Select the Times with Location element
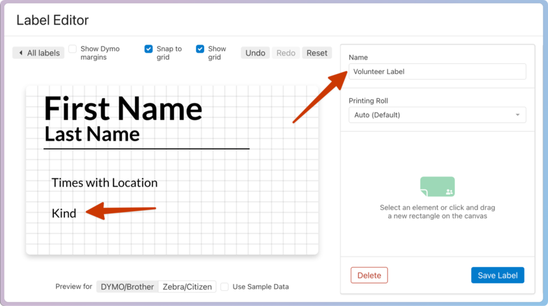 pos(104,183)
